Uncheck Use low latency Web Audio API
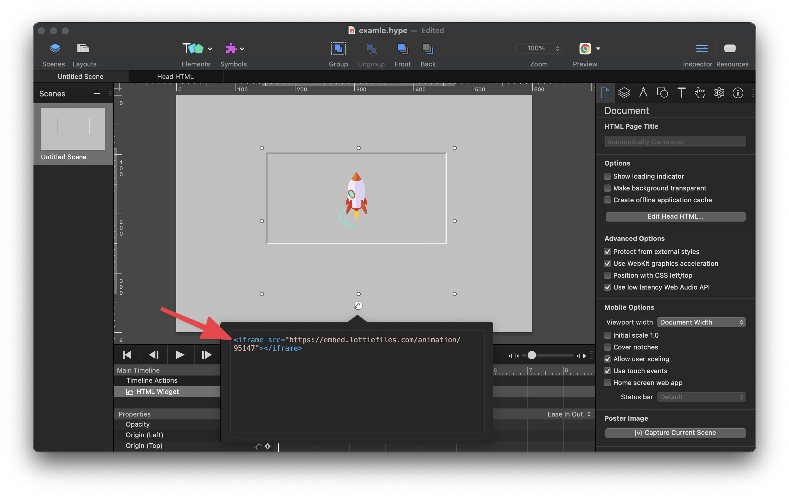 tap(607, 287)
